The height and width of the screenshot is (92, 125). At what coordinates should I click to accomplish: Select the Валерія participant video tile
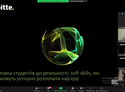coord(121,22)
